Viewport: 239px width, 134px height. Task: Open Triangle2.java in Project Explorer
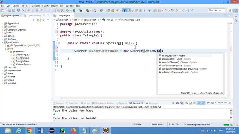tap(22, 61)
